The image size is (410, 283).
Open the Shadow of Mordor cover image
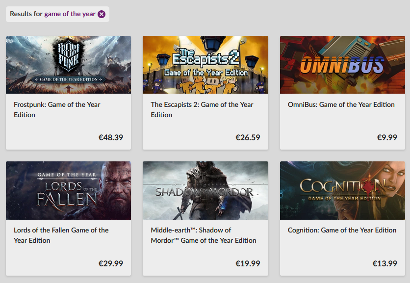(205, 190)
